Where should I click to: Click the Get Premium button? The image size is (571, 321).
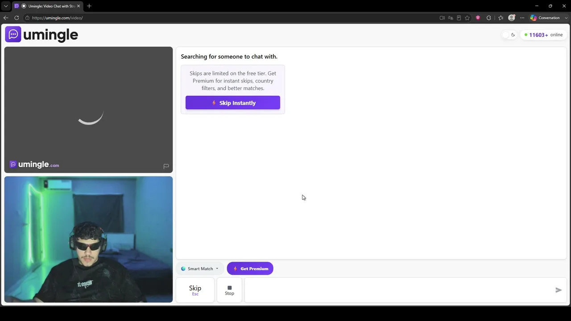coord(250,268)
